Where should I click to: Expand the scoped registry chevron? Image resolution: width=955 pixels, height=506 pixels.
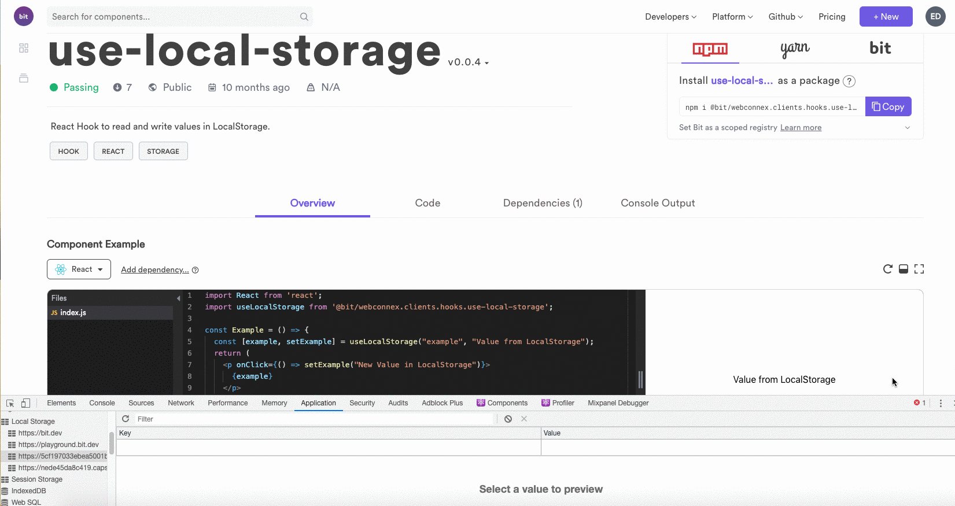coord(908,128)
